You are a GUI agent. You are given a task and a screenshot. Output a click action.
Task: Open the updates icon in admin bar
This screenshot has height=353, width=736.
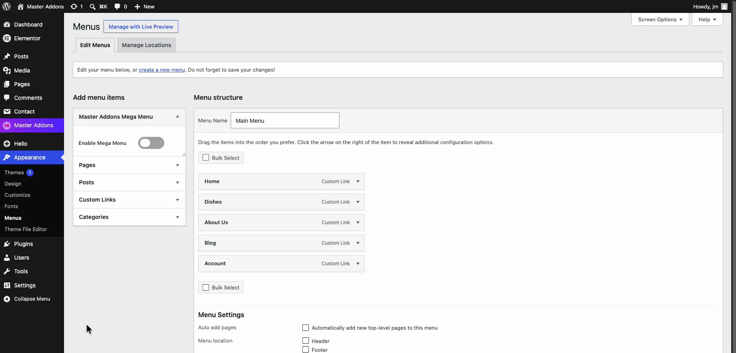[x=74, y=6]
